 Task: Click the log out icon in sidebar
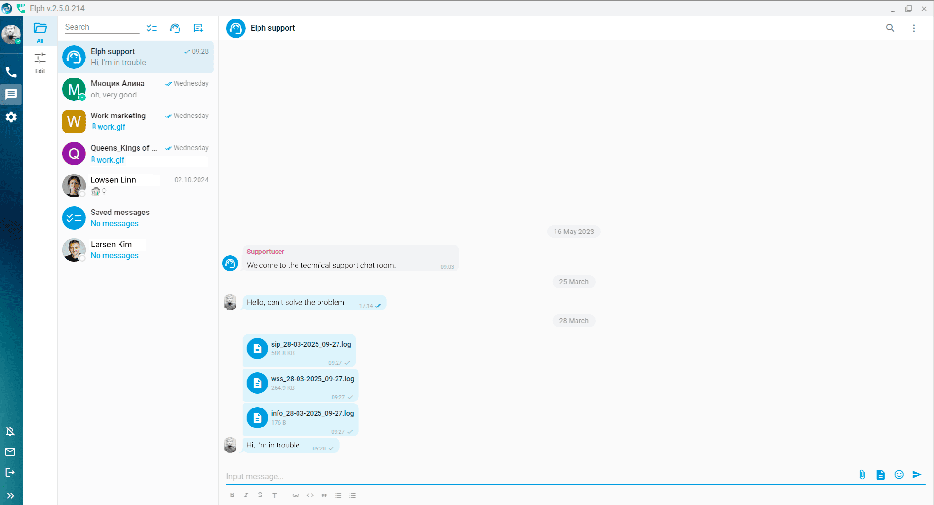pos(10,472)
